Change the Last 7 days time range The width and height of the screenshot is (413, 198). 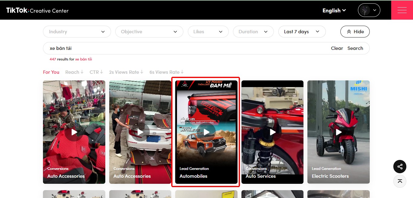click(x=302, y=32)
